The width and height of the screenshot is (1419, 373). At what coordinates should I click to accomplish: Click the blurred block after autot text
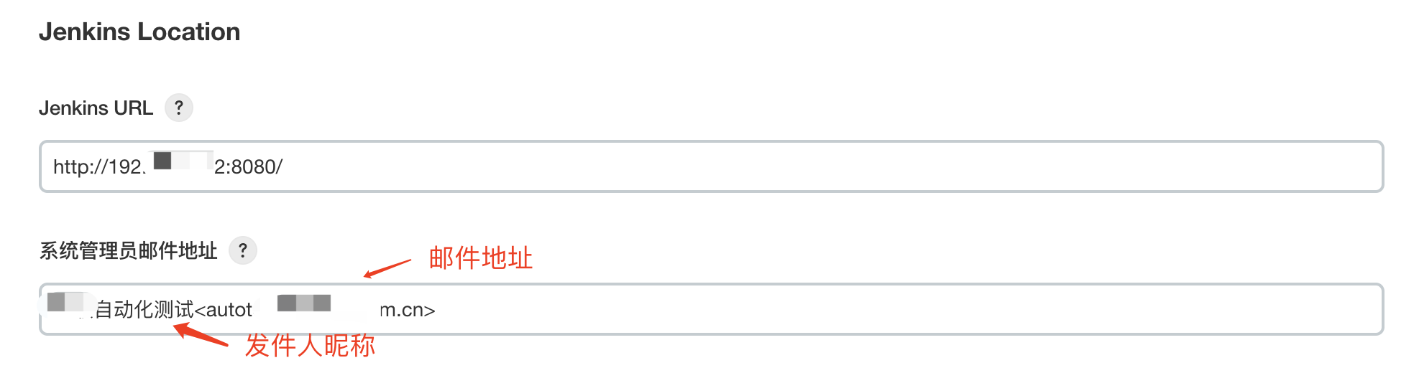tap(303, 303)
